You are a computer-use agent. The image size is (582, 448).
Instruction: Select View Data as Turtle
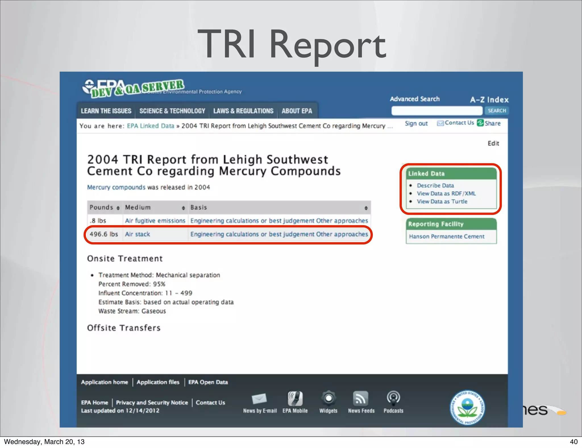click(x=442, y=201)
